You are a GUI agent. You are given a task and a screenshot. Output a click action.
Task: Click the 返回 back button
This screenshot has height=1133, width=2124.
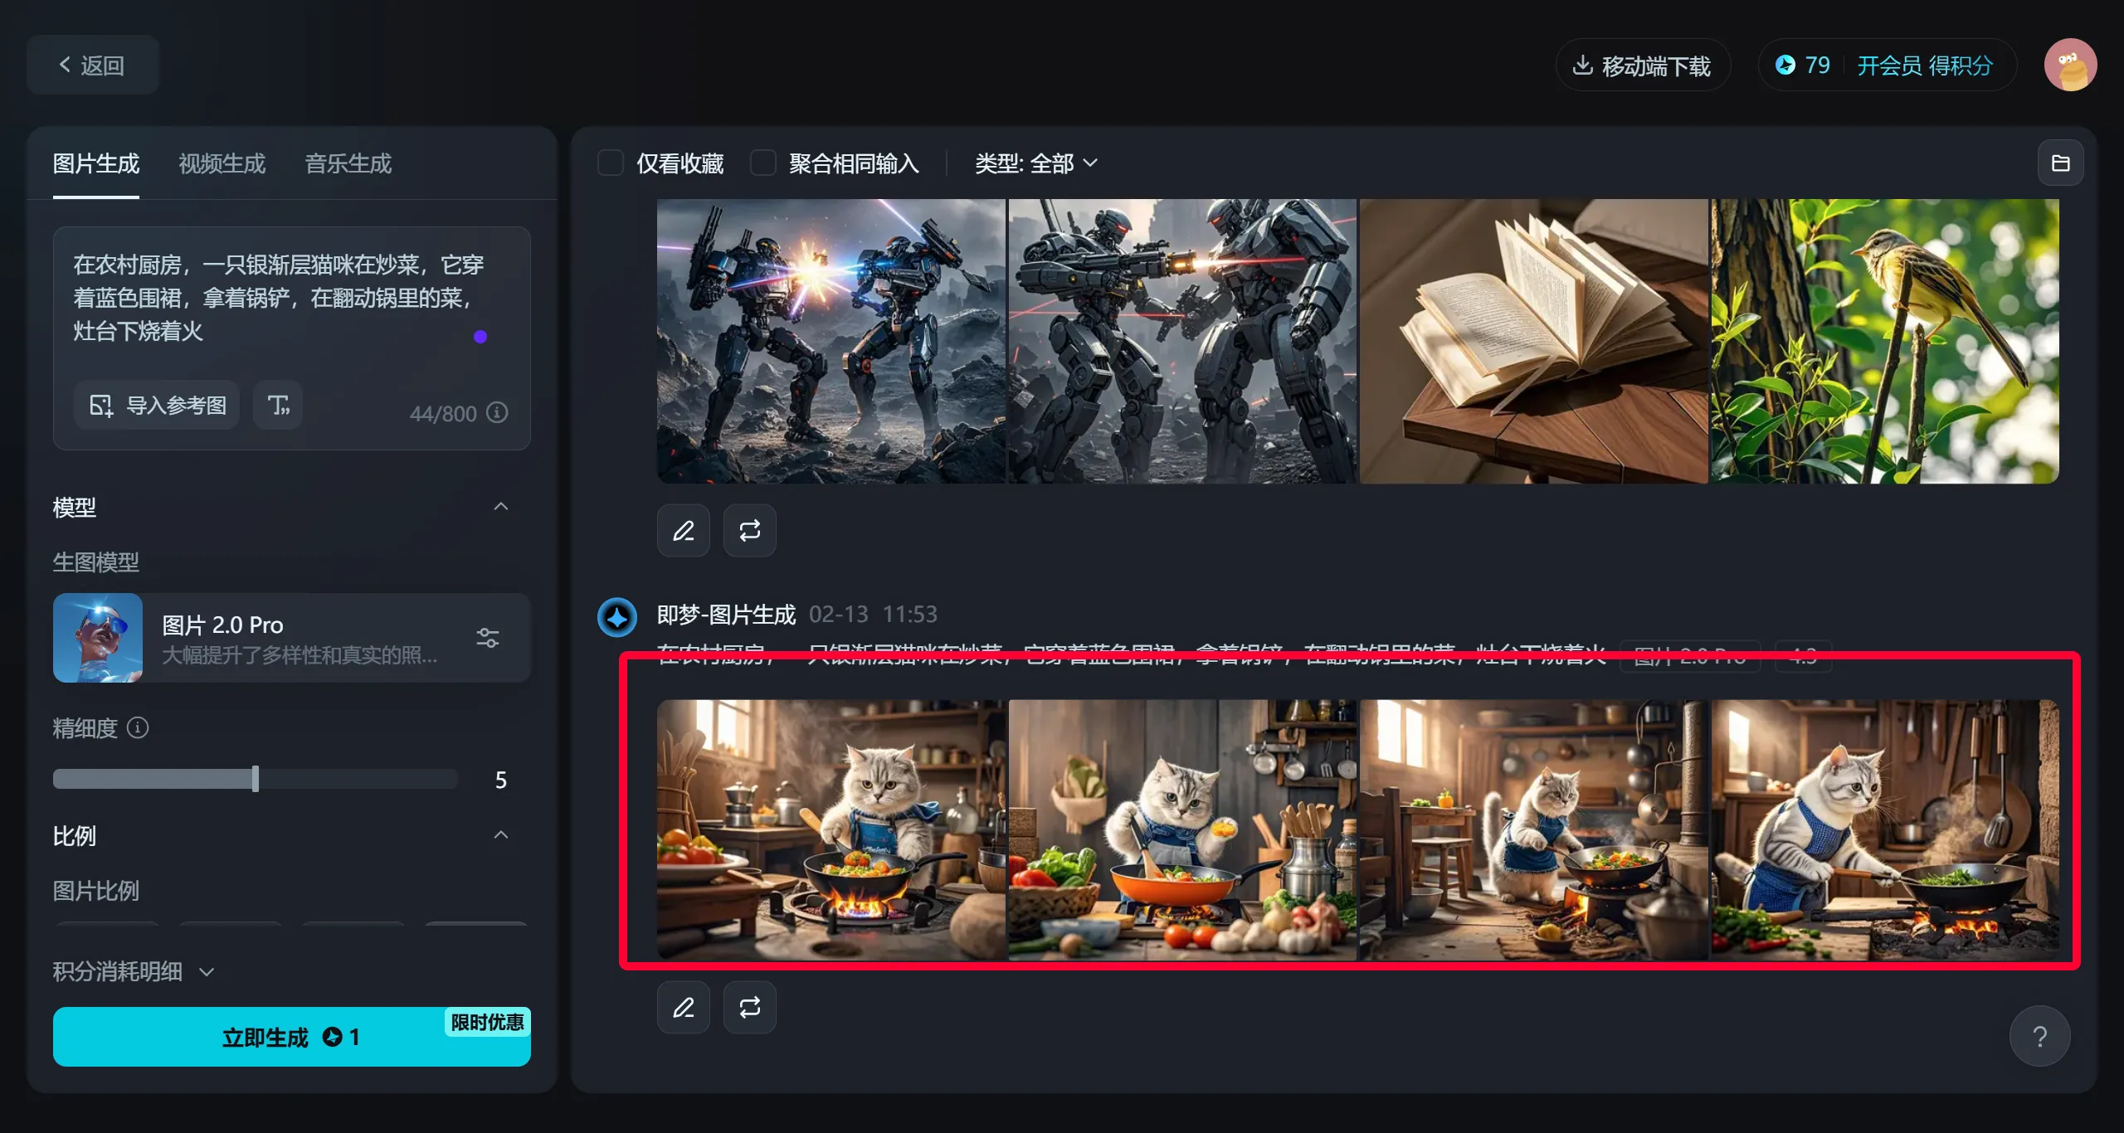tap(92, 66)
